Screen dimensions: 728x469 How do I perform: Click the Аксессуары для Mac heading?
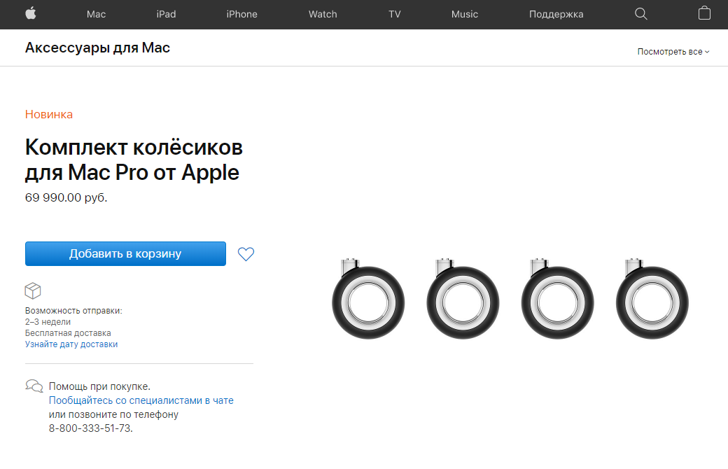[x=97, y=48]
